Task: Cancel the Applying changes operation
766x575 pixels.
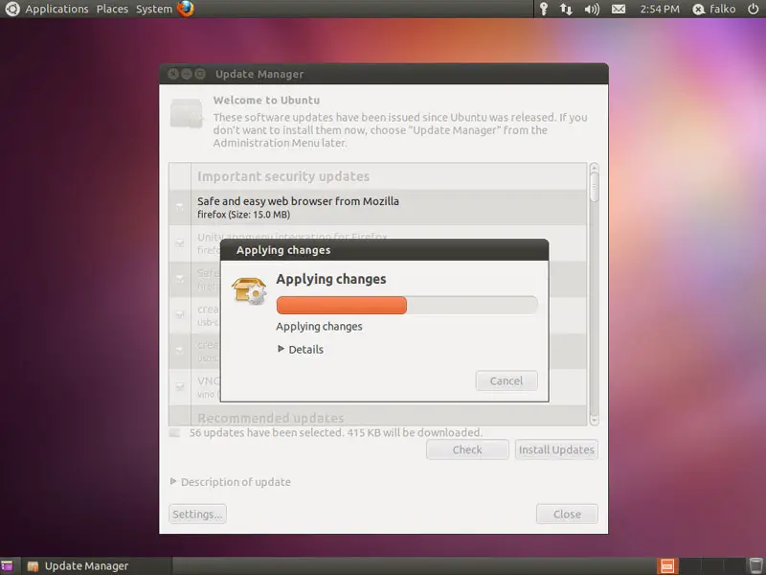Action: point(507,380)
